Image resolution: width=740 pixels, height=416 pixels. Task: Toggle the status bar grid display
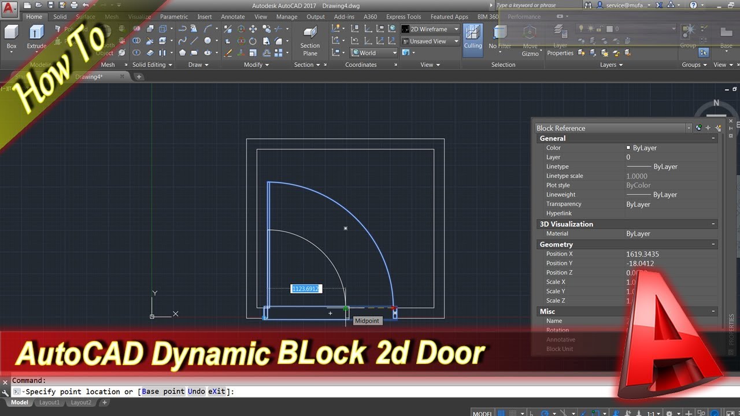coord(501,413)
